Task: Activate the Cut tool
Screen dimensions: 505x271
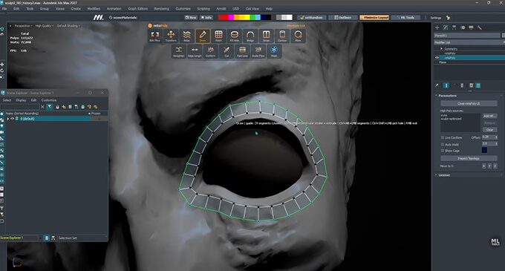Action: coord(227,51)
